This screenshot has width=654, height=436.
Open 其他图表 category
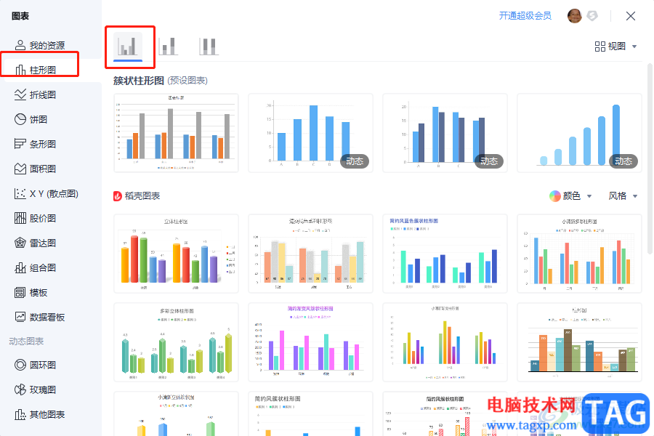[40, 414]
